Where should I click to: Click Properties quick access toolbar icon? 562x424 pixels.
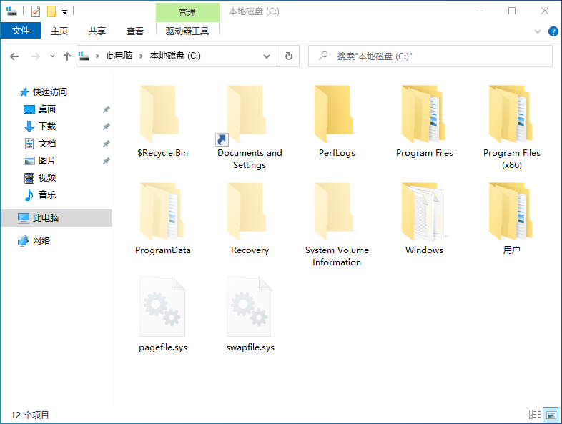36,12
